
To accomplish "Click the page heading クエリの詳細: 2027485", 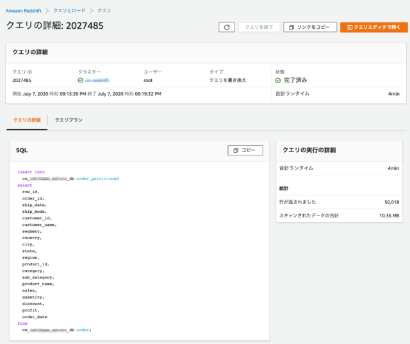I will (54, 26).
